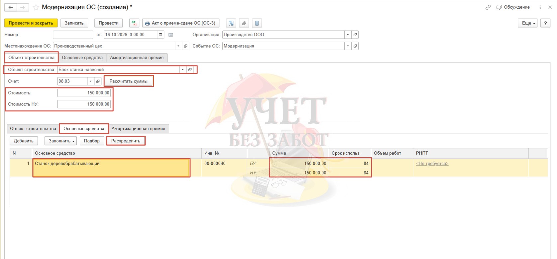Screen dimensions: 557x259
Task: Open the vertical three-dots menu
Action: coord(540,7)
